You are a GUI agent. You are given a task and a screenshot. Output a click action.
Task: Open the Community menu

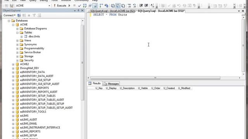(81, 1)
